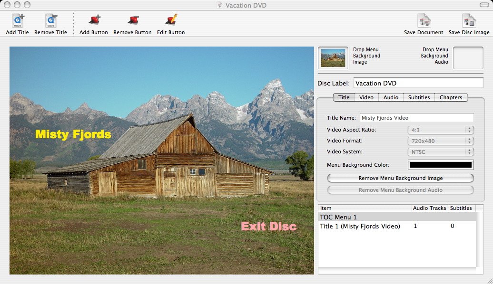Click the Subtitles column header in the list
Image resolution: width=493 pixels, height=284 pixels.
pyautogui.click(x=462, y=208)
